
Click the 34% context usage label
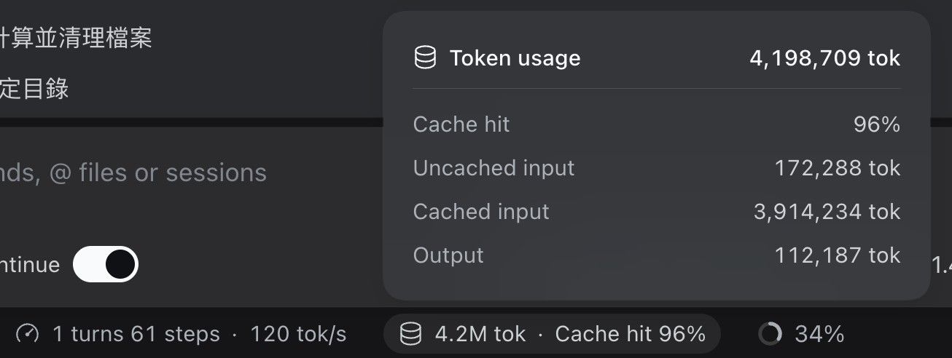(819, 334)
